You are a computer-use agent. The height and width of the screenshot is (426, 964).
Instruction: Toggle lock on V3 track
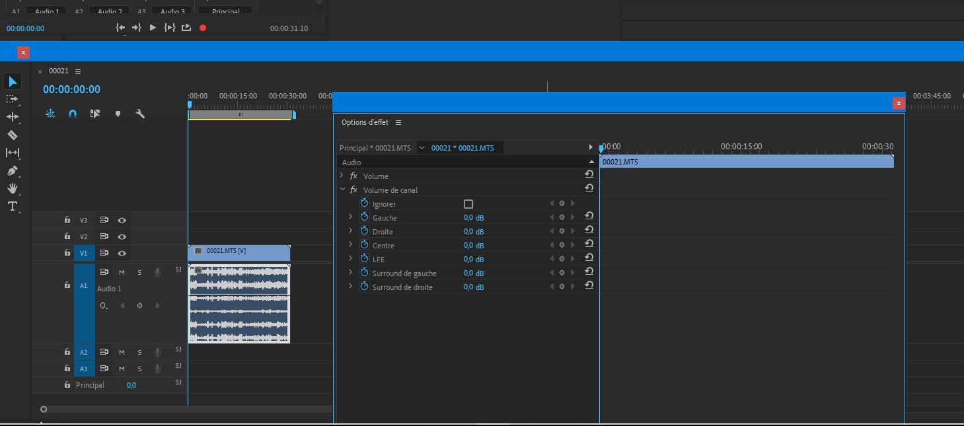67,220
